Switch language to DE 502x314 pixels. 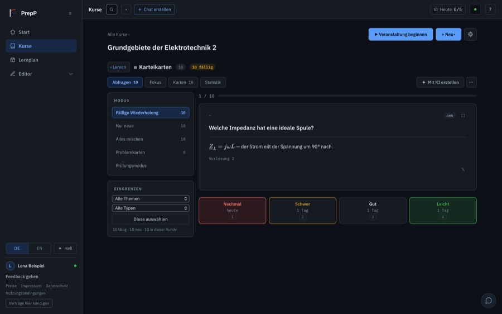coord(17,248)
